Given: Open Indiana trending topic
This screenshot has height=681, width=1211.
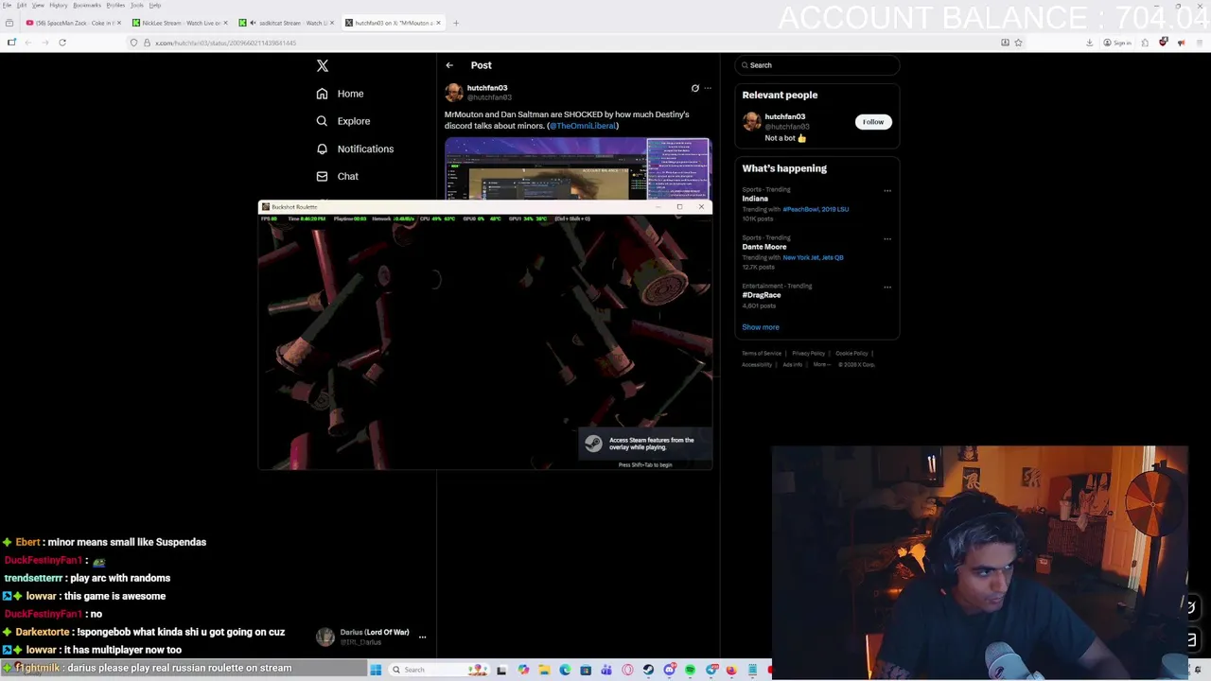Looking at the screenshot, I should [x=755, y=199].
